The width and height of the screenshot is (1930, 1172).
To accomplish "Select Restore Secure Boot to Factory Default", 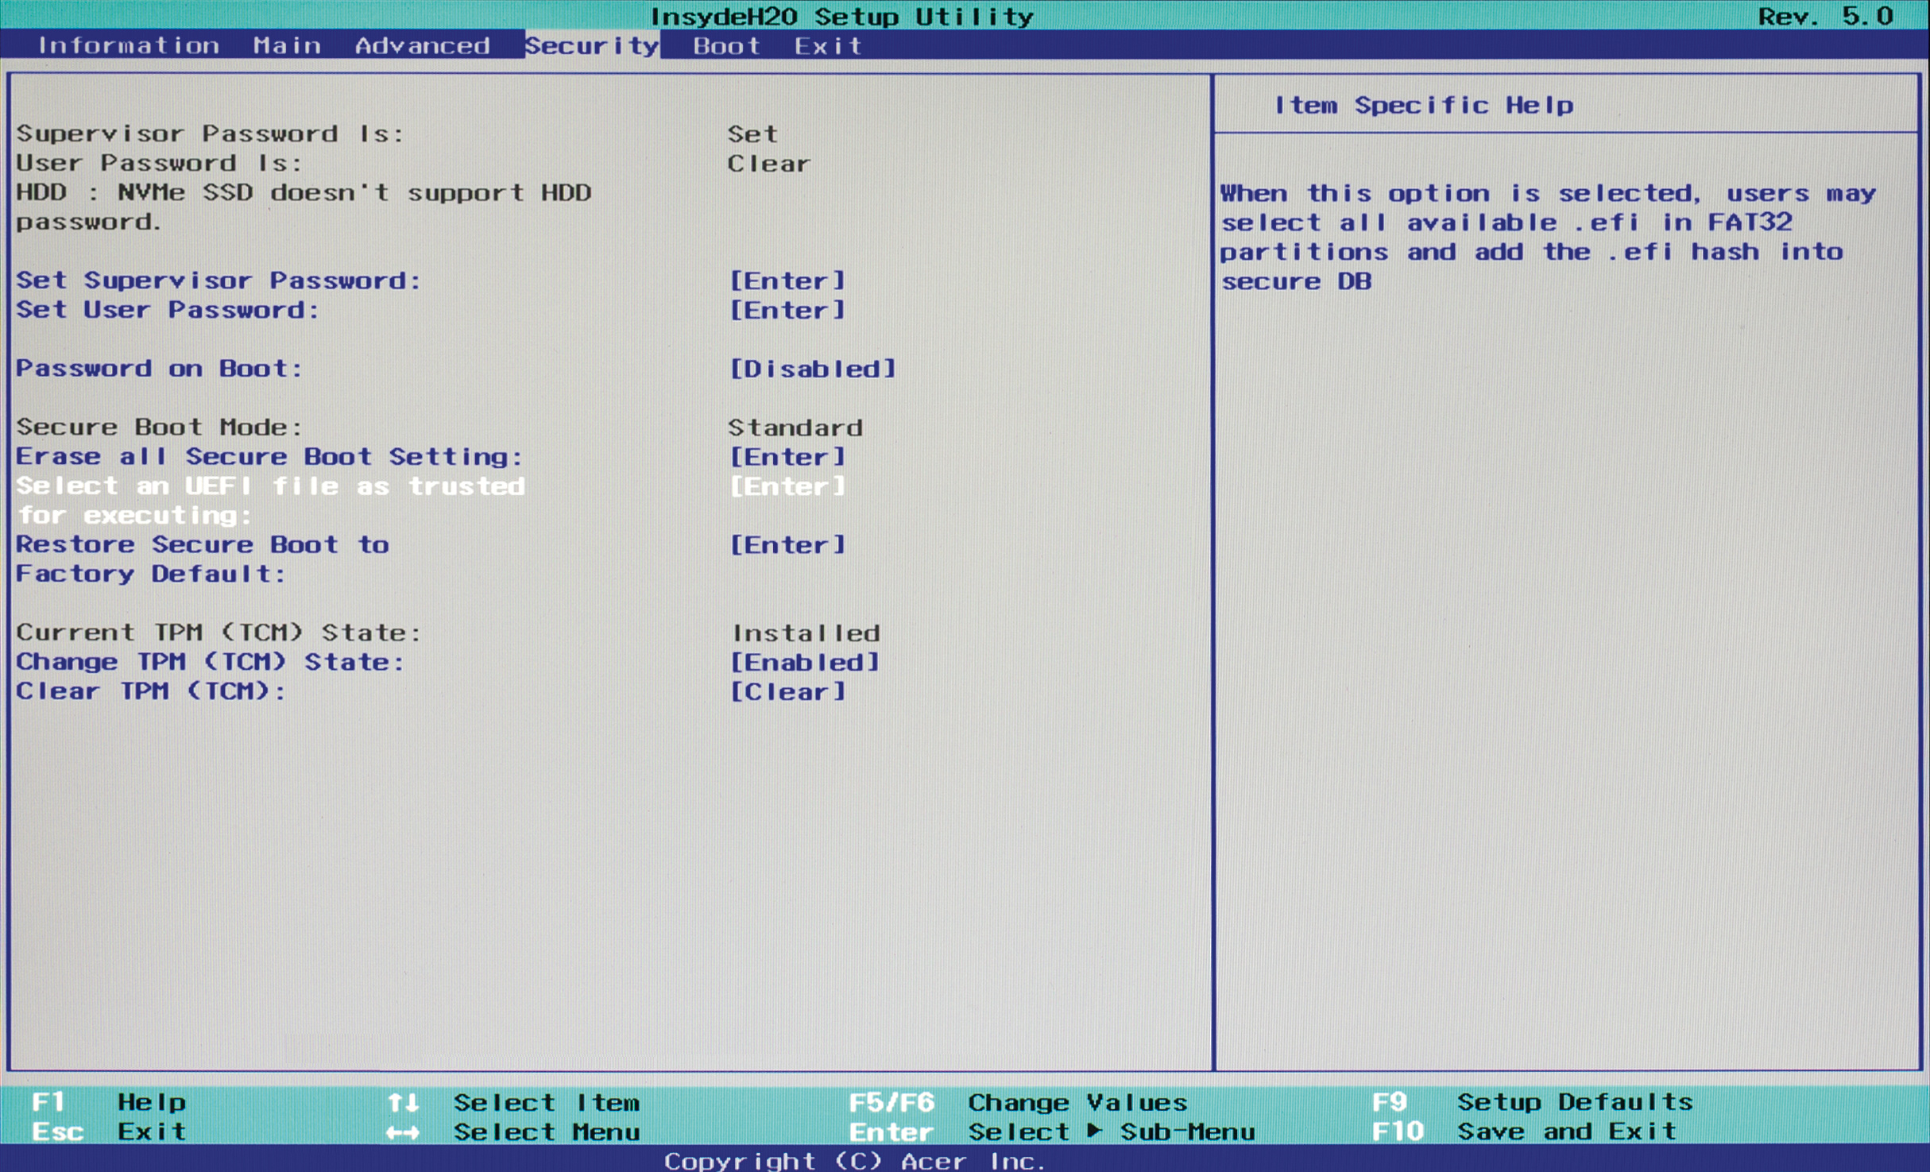I will (203, 545).
